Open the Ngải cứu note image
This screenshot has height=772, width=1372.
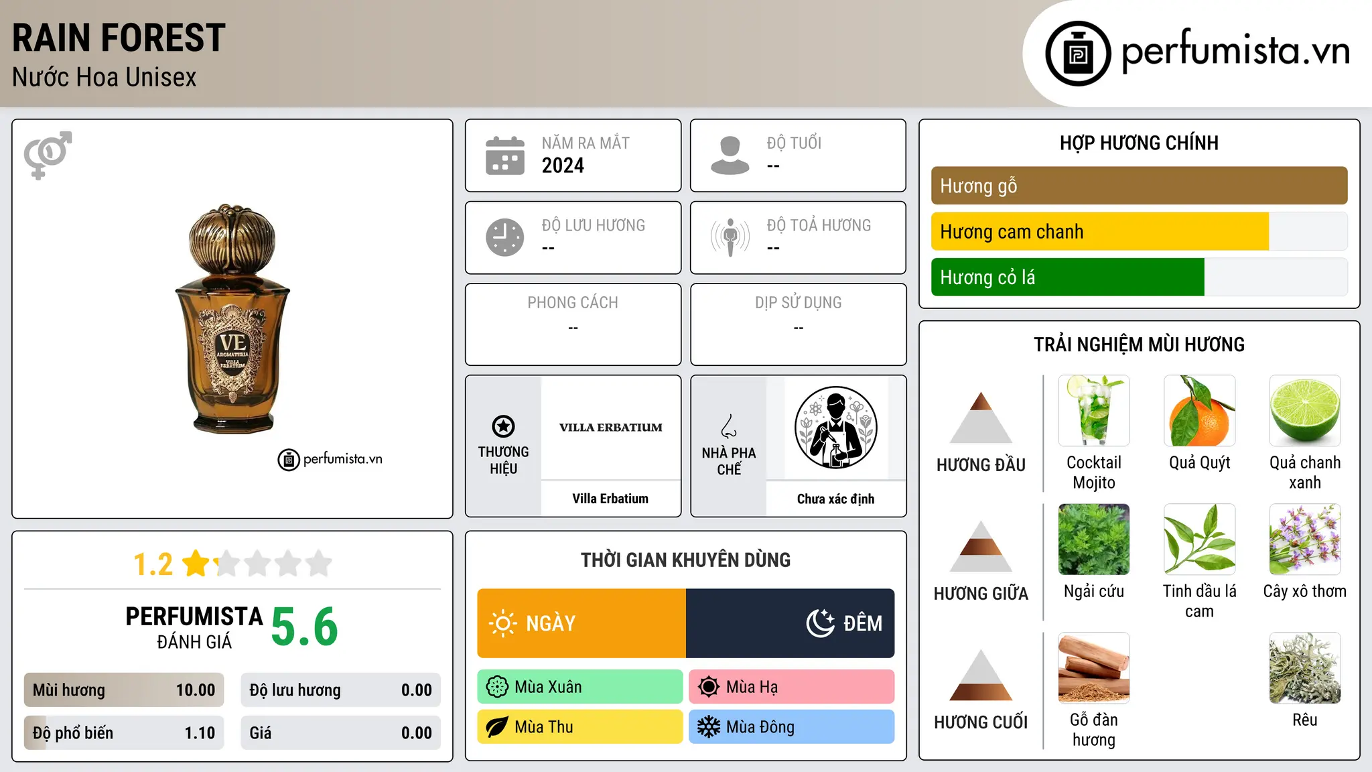1094,539
